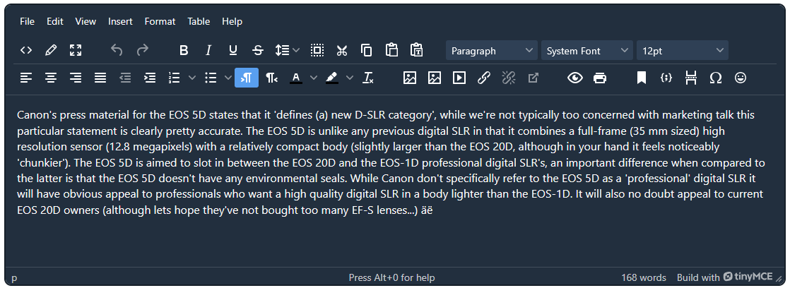Toggle italic text style

coord(208,50)
